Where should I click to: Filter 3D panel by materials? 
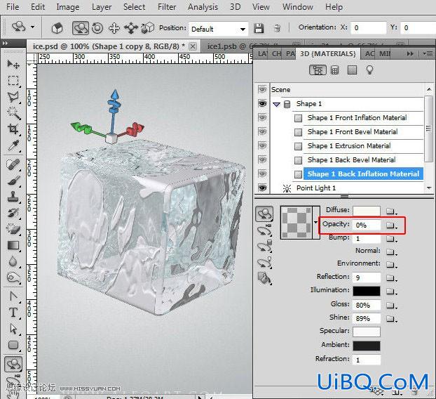click(352, 70)
